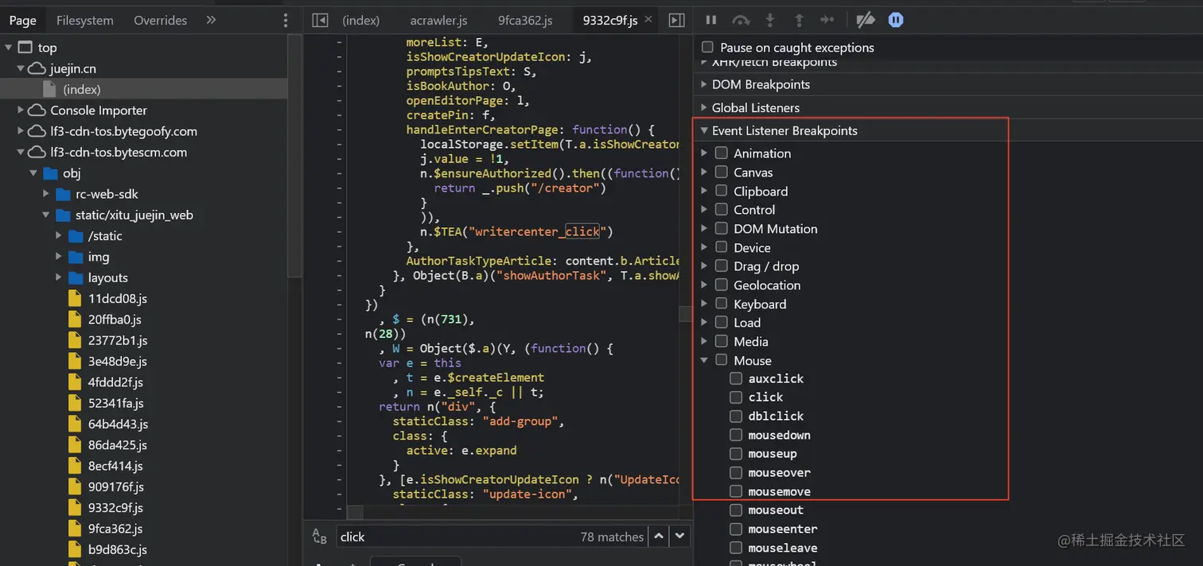Deactivate all breakpoints
This screenshot has height=566, width=1203.
click(x=866, y=20)
